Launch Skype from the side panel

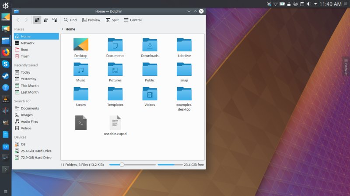[6, 64]
